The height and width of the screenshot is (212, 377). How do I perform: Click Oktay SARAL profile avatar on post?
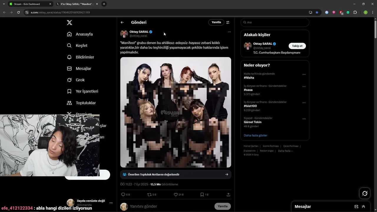pyautogui.click(x=124, y=34)
